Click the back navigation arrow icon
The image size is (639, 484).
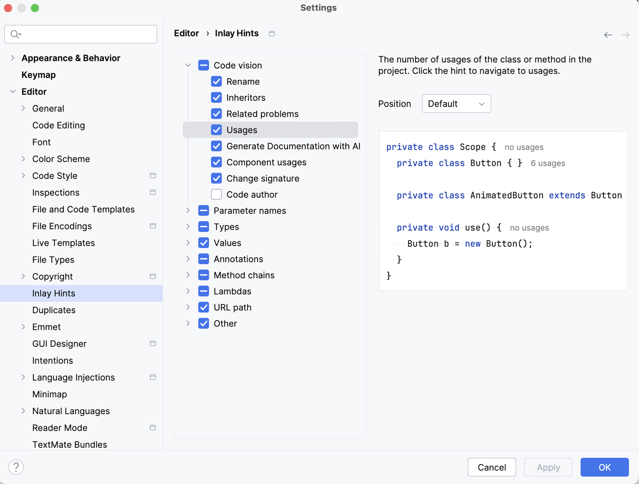click(608, 35)
